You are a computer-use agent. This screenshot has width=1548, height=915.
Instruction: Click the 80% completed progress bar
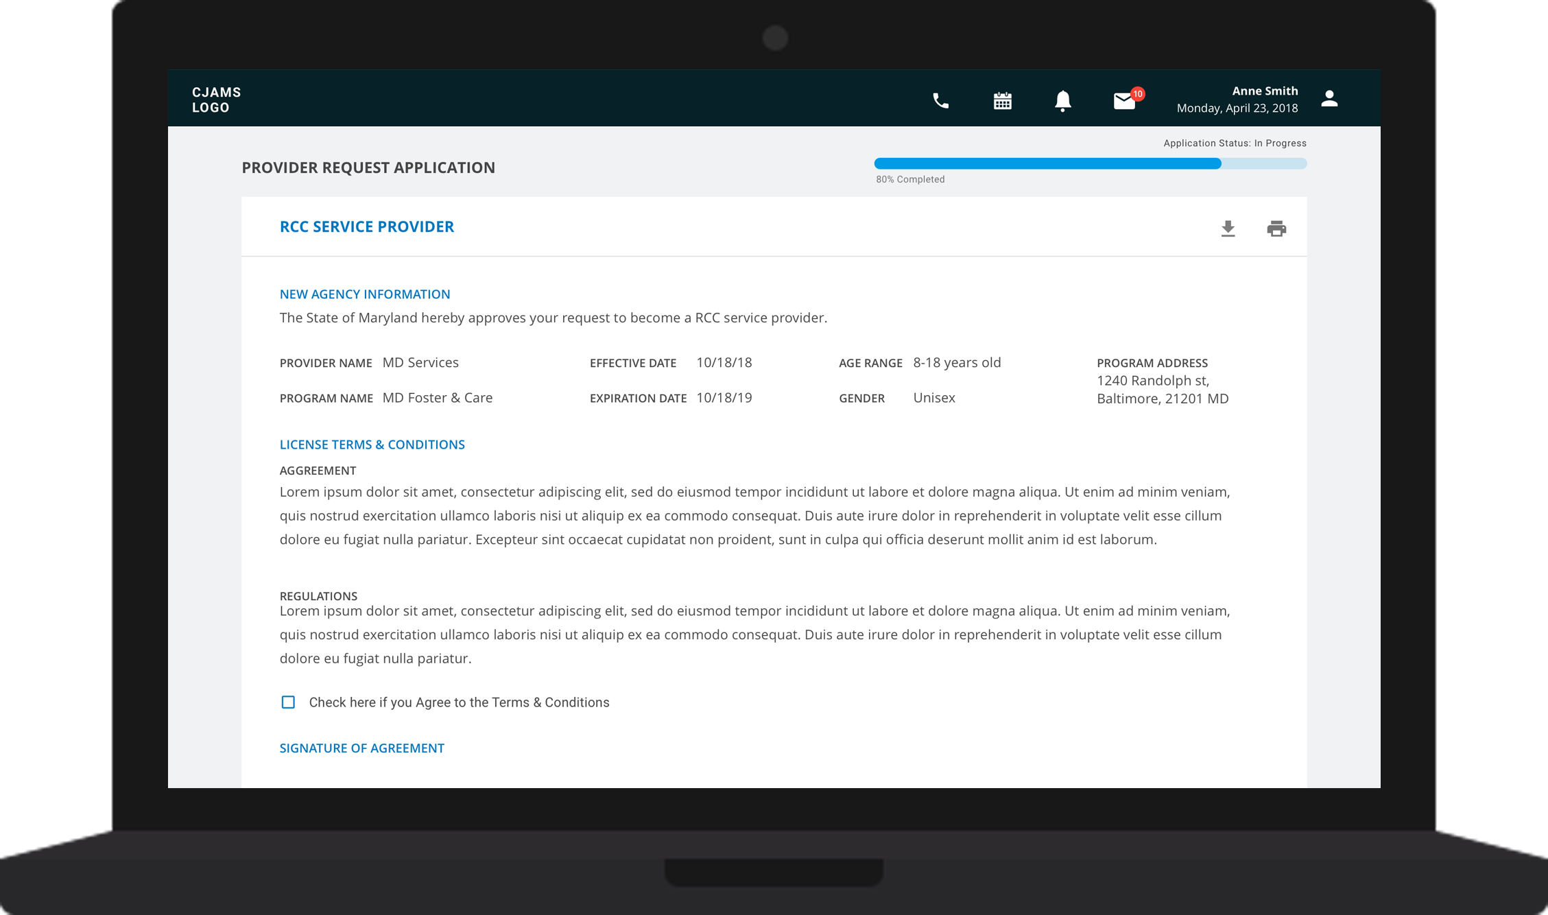click(1090, 163)
